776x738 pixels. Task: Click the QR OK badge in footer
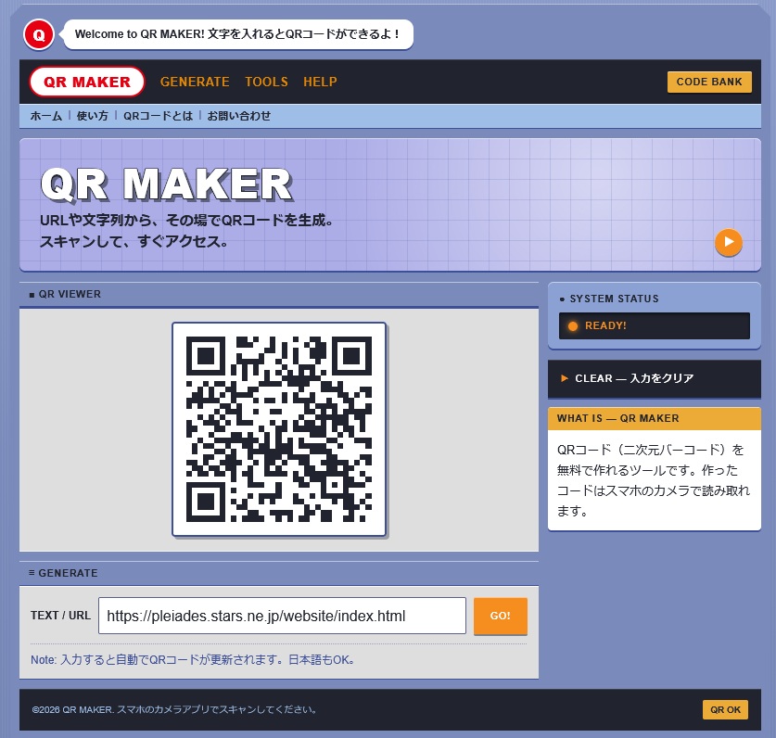pyautogui.click(x=725, y=709)
